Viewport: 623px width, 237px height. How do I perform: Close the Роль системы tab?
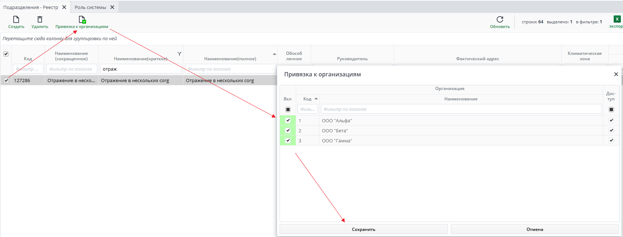pos(112,7)
